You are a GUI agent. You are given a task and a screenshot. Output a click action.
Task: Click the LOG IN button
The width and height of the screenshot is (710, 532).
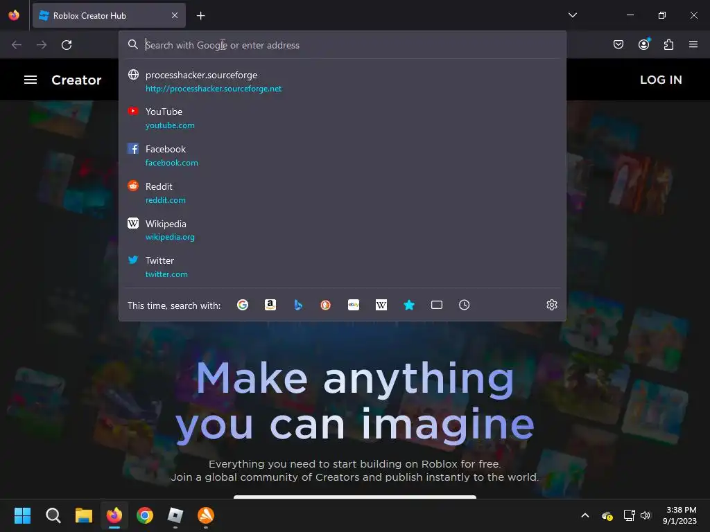pyautogui.click(x=661, y=80)
